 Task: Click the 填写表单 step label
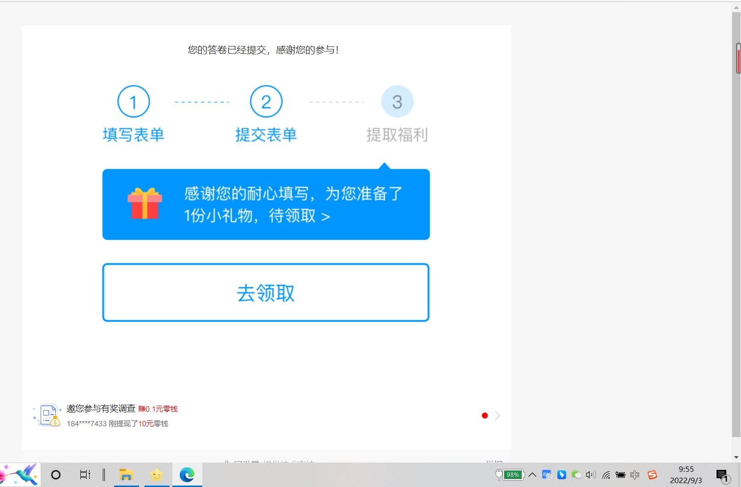tap(133, 135)
